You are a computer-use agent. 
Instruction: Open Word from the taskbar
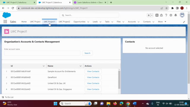click(134, 103)
